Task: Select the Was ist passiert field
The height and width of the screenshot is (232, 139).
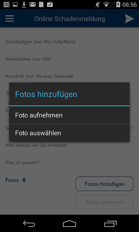Action: click(69, 162)
